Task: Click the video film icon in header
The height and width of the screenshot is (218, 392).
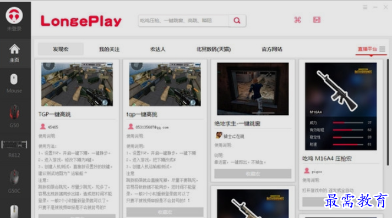Action: point(317,20)
